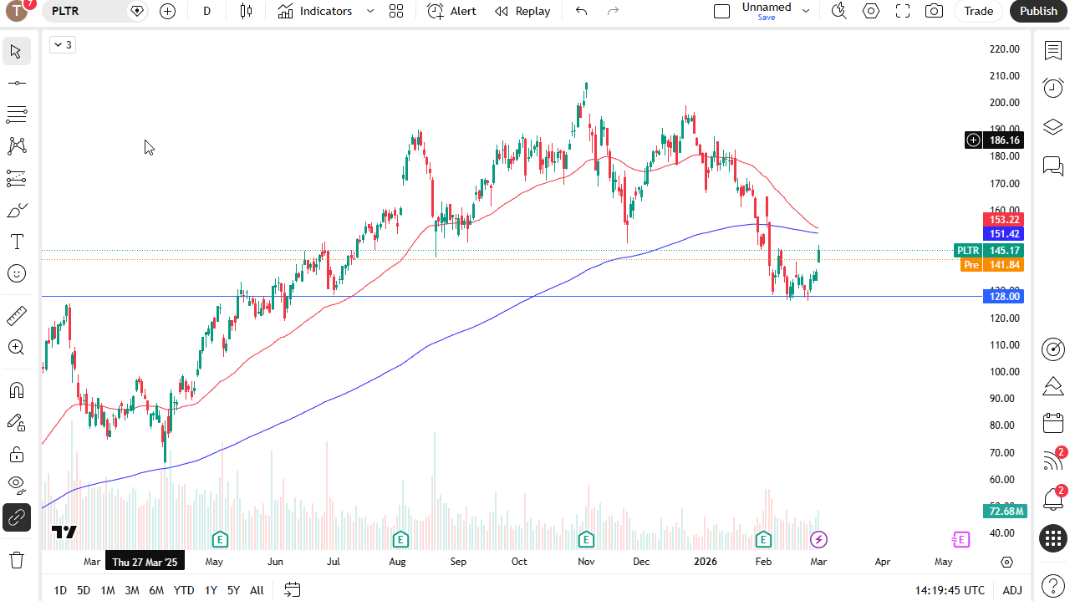Toggle lock all drawings
This screenshot has width=1070, height=601.
tap(16, 454)
